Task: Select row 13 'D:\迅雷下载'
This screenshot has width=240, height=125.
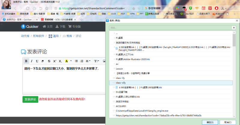Action: click(171, 92)
